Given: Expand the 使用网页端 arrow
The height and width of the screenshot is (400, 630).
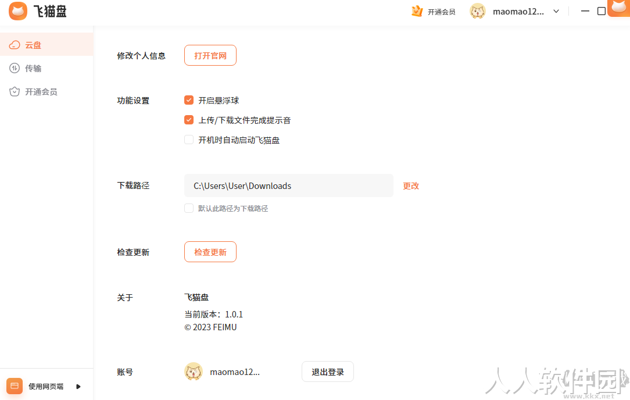Looking at the screenshot, I should pyautogui.click(x=78, y=387).
